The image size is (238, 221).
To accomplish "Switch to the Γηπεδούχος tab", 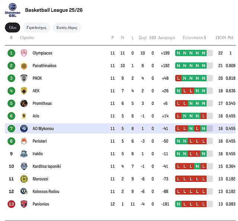I will (x=36, y=28).
